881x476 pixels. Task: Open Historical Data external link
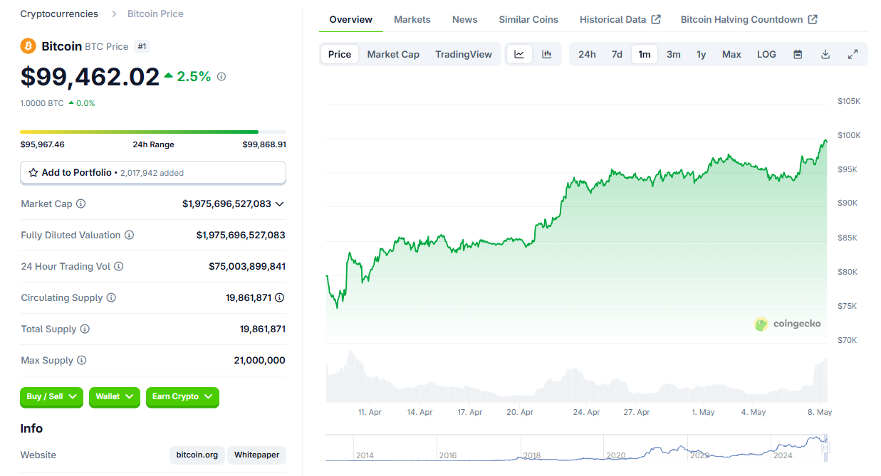coord(620,19)
